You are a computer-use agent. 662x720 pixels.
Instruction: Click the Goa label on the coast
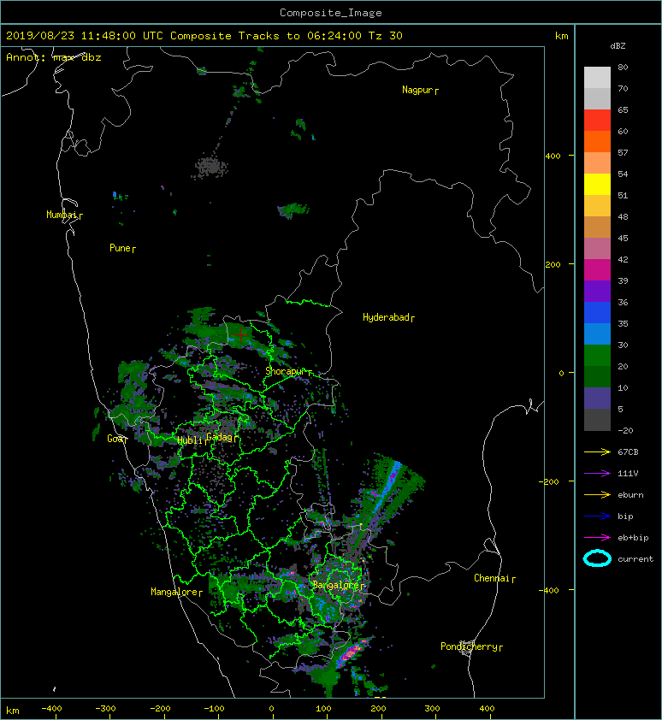coord(115,439)
